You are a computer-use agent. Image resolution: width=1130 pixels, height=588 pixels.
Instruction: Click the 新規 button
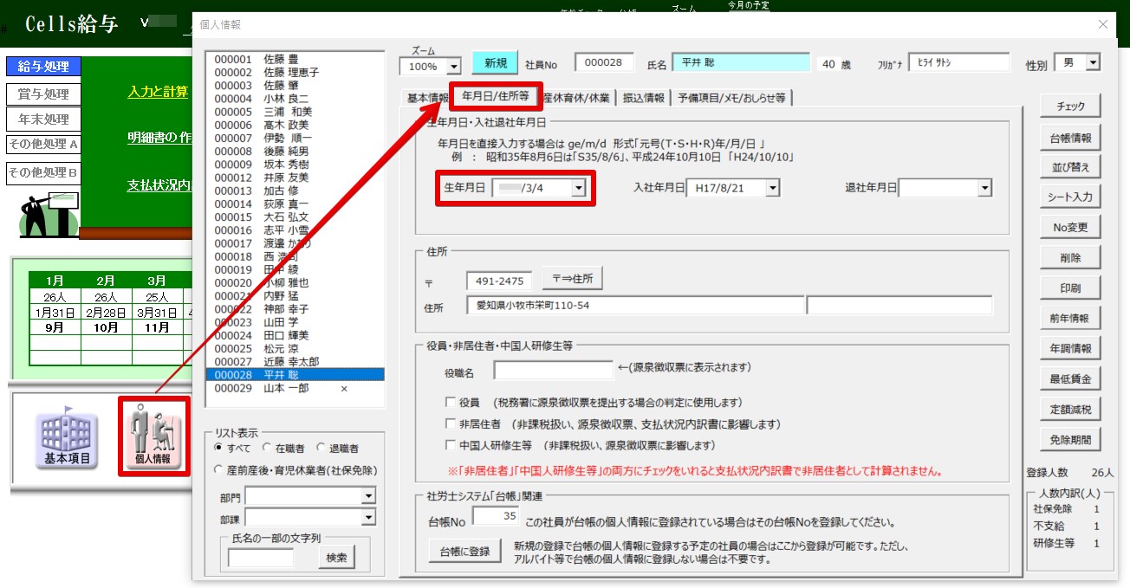coord(495,63)
